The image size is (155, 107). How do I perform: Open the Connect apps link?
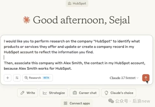pyautogui.click(x=77, y=103)
